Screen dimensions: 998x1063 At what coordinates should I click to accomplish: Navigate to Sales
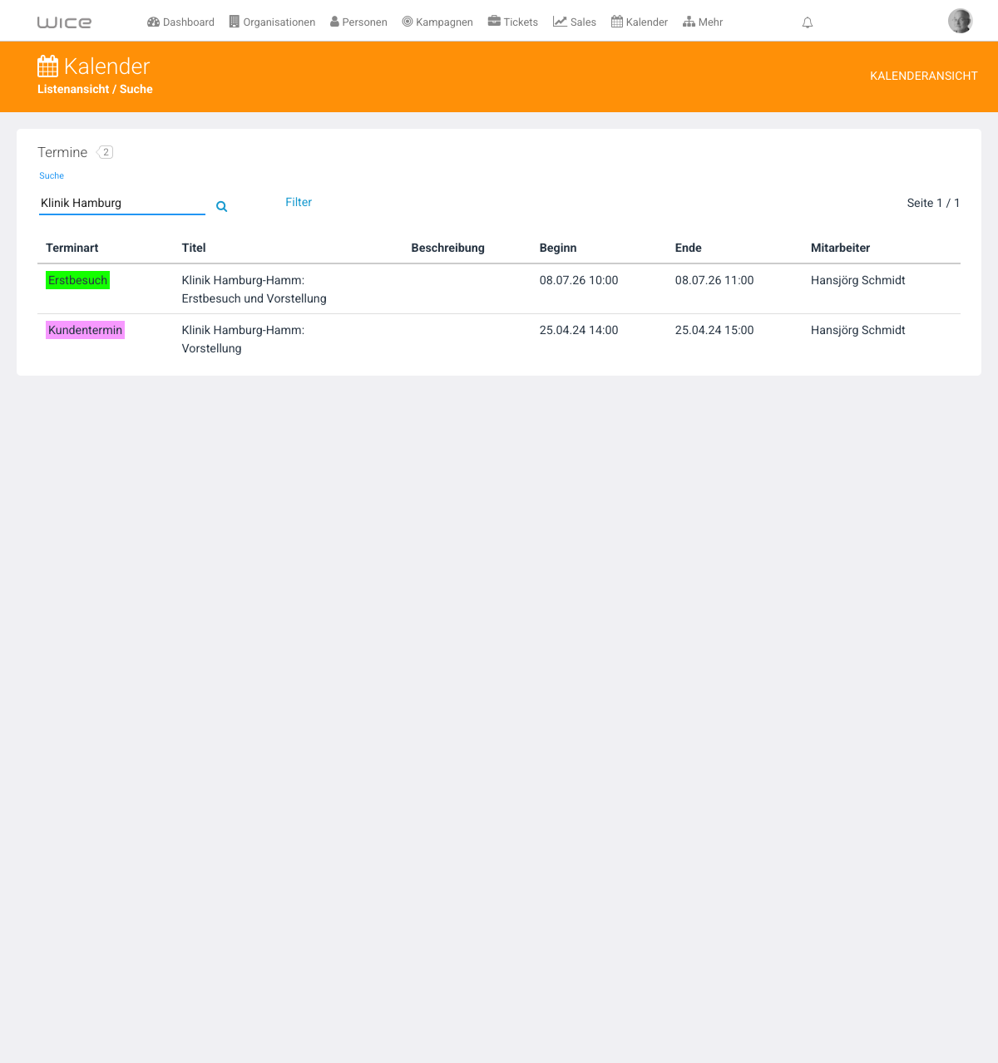pos(575,22)
